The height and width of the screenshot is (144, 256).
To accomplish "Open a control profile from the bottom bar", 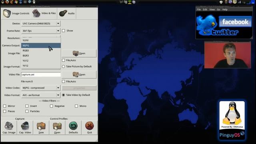I will 57,128.
